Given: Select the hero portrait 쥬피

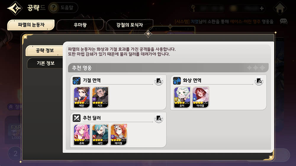Looking at the screenshot, I should 82,135.
